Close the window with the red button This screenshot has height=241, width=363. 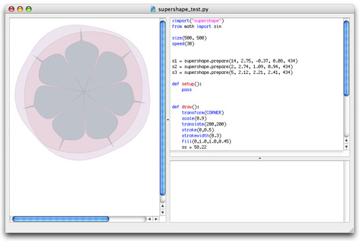[12, 9]
